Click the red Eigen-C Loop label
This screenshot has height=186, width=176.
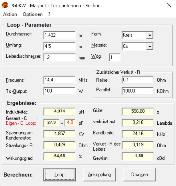point(21,123)
